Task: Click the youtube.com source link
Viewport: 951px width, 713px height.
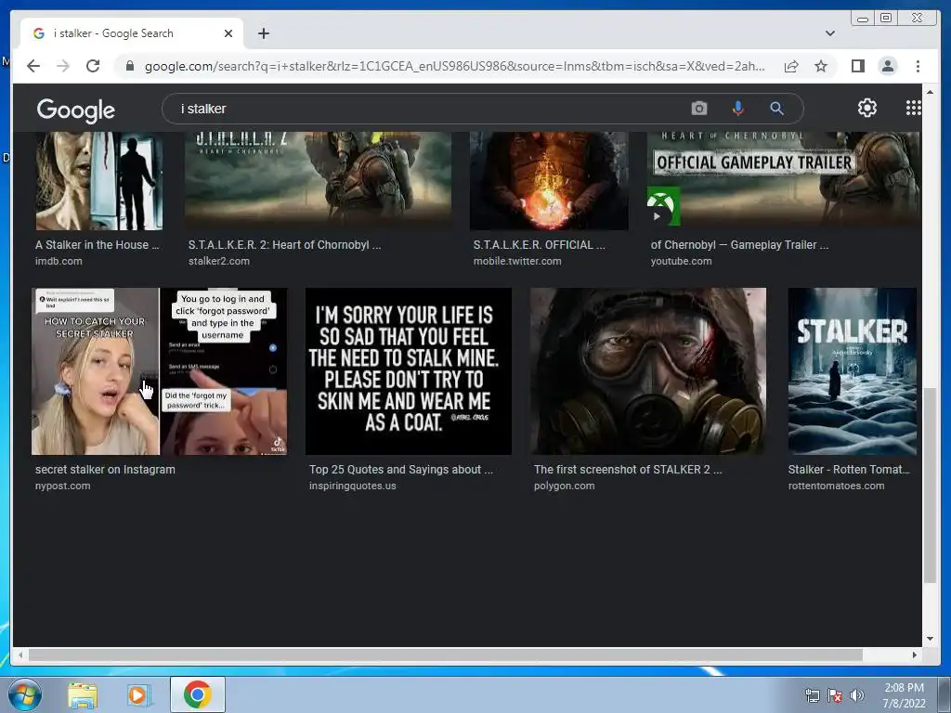Action: (681, 261)
